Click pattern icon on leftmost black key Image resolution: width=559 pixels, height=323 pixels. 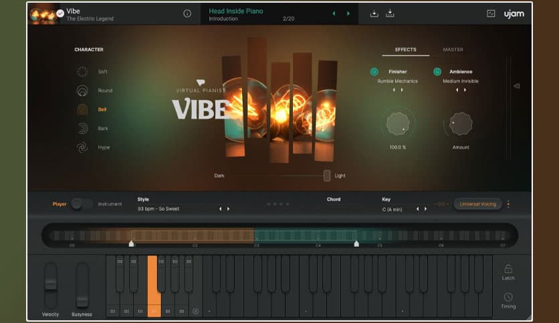(x=120, y=262)
